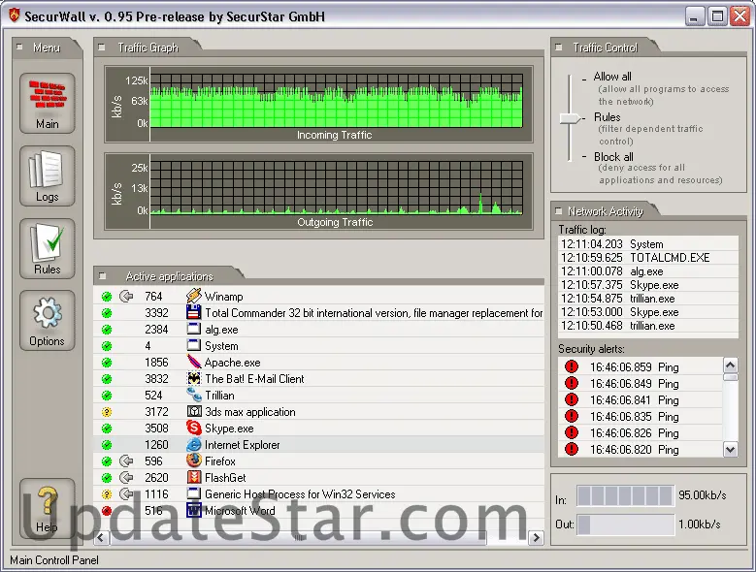Click left arrow of applications horizontal scrollbar
The width and height of the screenshot is (756, 572).
tap(100, 538)
